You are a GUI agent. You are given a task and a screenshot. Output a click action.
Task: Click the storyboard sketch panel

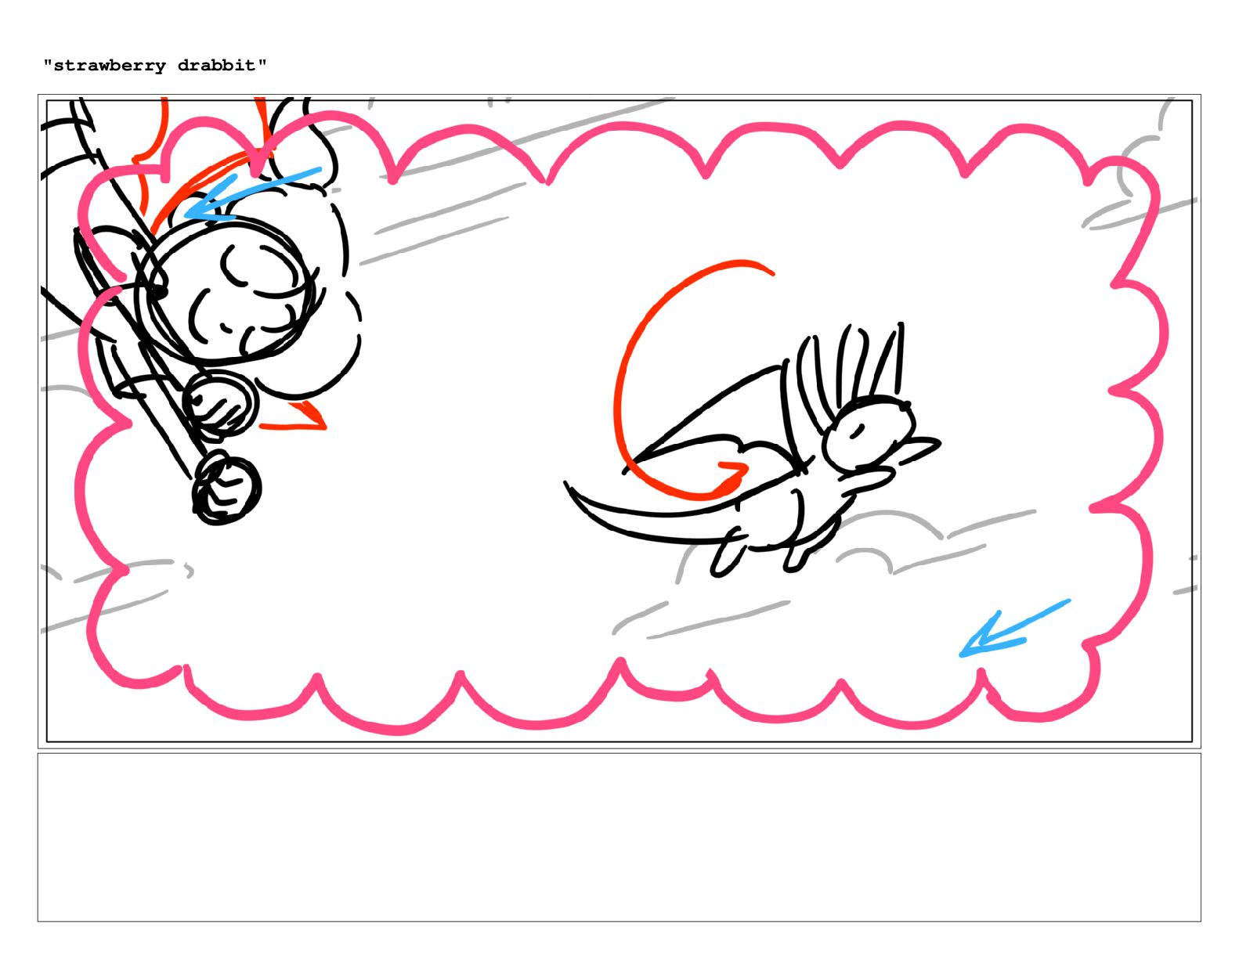[619, 421]
